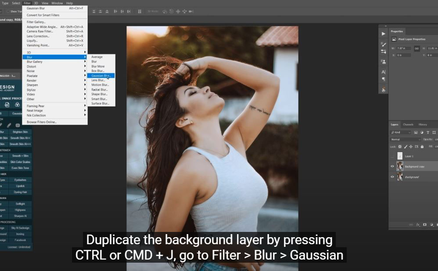Click the Brighten Skin button

[20, 132]
